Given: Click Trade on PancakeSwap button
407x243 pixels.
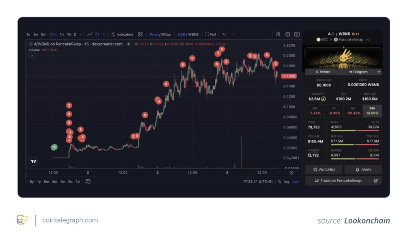Looking at the screenshot, I should pos(338,181).
